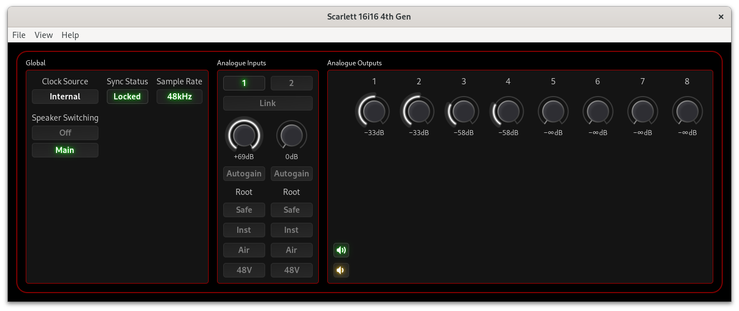Screen dimensions: 739x311
Task: Toggle the yellow dim speaker icon
Action: (341, 271)
